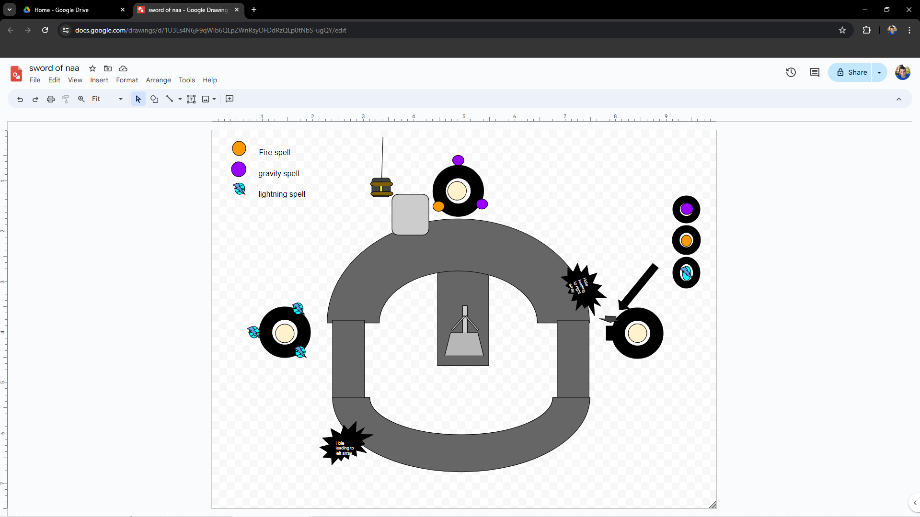
Task: Collapse the toolbar with up chevron
Action: 899,99
